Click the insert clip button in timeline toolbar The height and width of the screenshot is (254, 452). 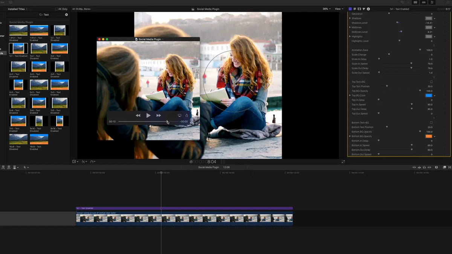pos(9,167)
